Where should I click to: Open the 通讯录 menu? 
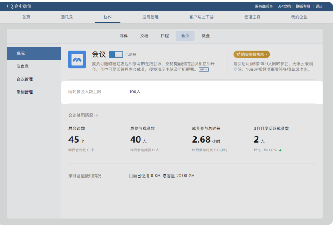[67, 17]
